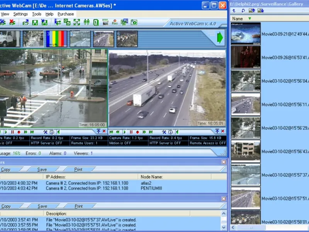Click Print button in the log panel
This screenshot has height=232, width=309.
click(x=78, y=206)
